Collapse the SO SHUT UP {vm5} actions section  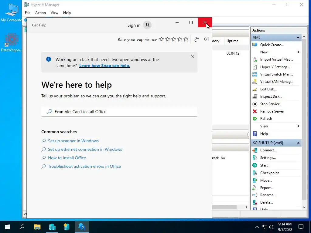point(298,143)
